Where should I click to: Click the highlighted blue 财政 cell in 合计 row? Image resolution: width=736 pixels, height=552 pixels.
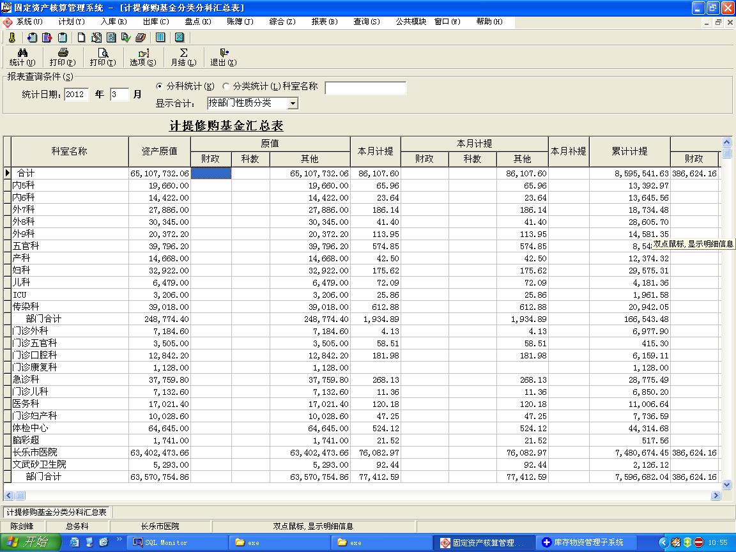coord(211,173)
